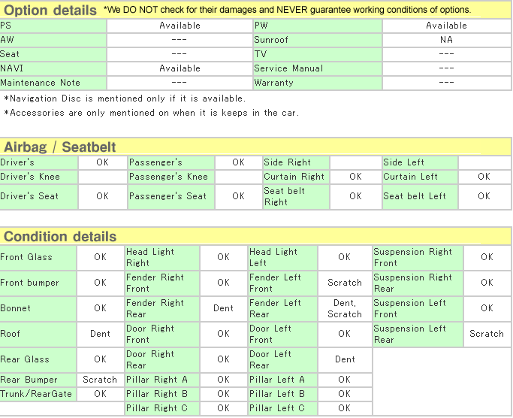Select the Driver's Knee airbag label
The height and width of the screenshot is (418, 513).
[38, 177]
